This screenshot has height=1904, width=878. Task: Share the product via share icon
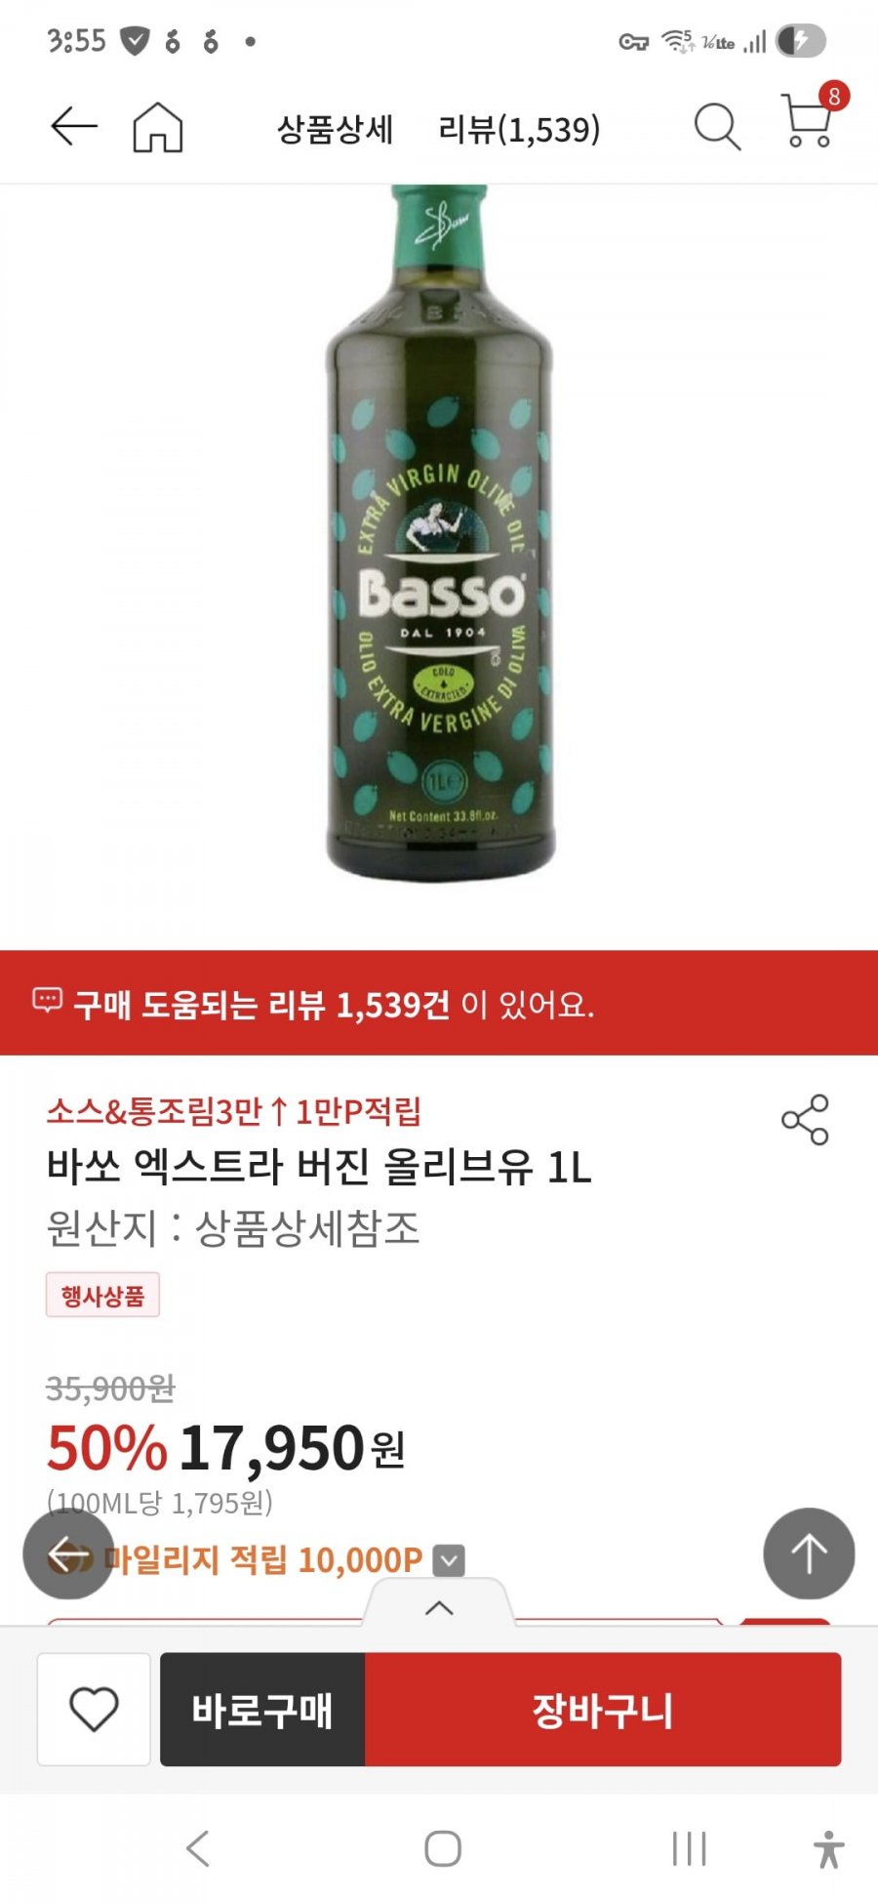pos(805,1120)
